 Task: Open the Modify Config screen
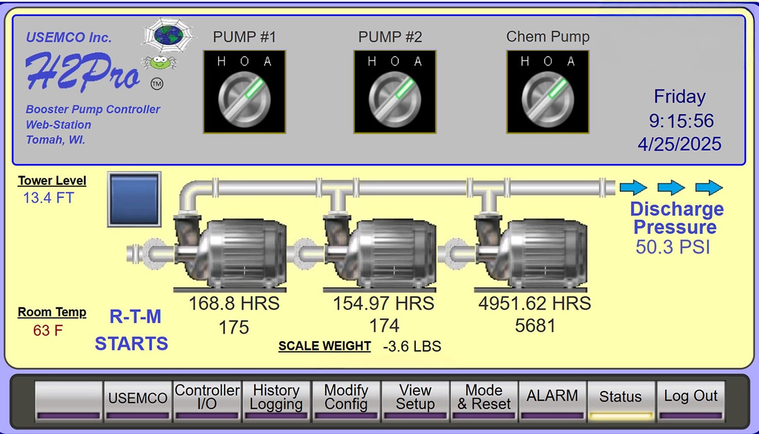(345, 401)
